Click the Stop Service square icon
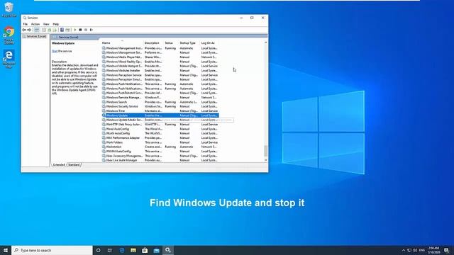Viewport: 454px width, 255px height. [x=80, y=30]
